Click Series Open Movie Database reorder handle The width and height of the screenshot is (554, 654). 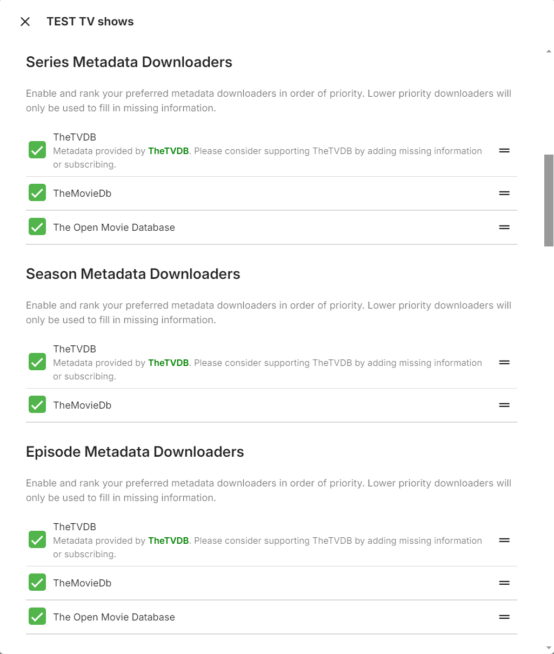[x=504, y=228]
